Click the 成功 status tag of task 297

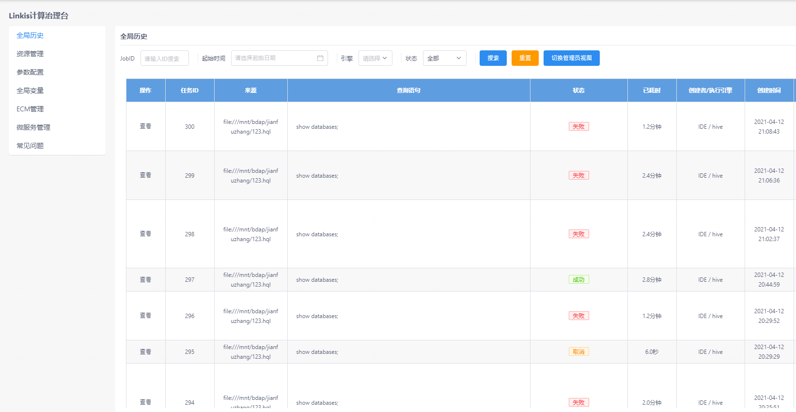pos(578,280)
